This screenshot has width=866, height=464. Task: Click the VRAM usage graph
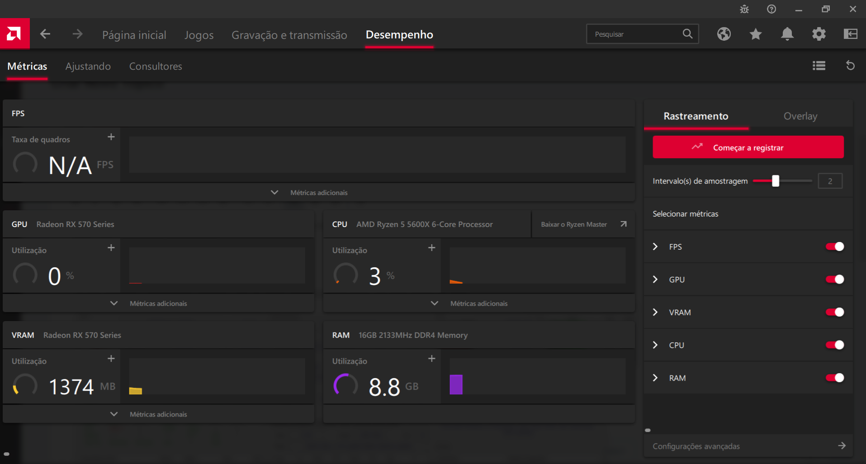pos(217,376)
